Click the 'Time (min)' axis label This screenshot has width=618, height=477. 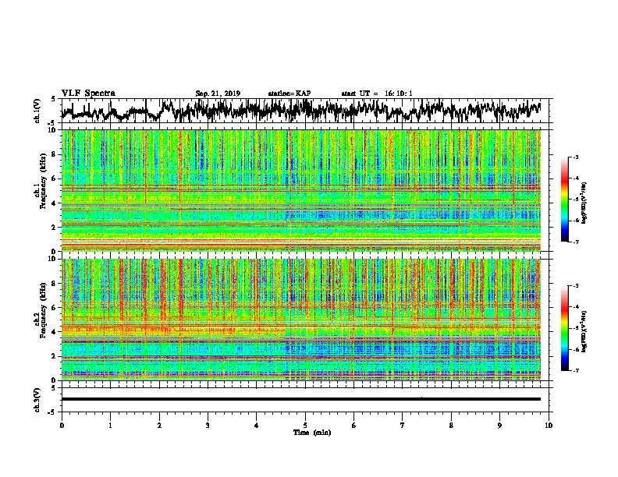[x=312, y=433]
